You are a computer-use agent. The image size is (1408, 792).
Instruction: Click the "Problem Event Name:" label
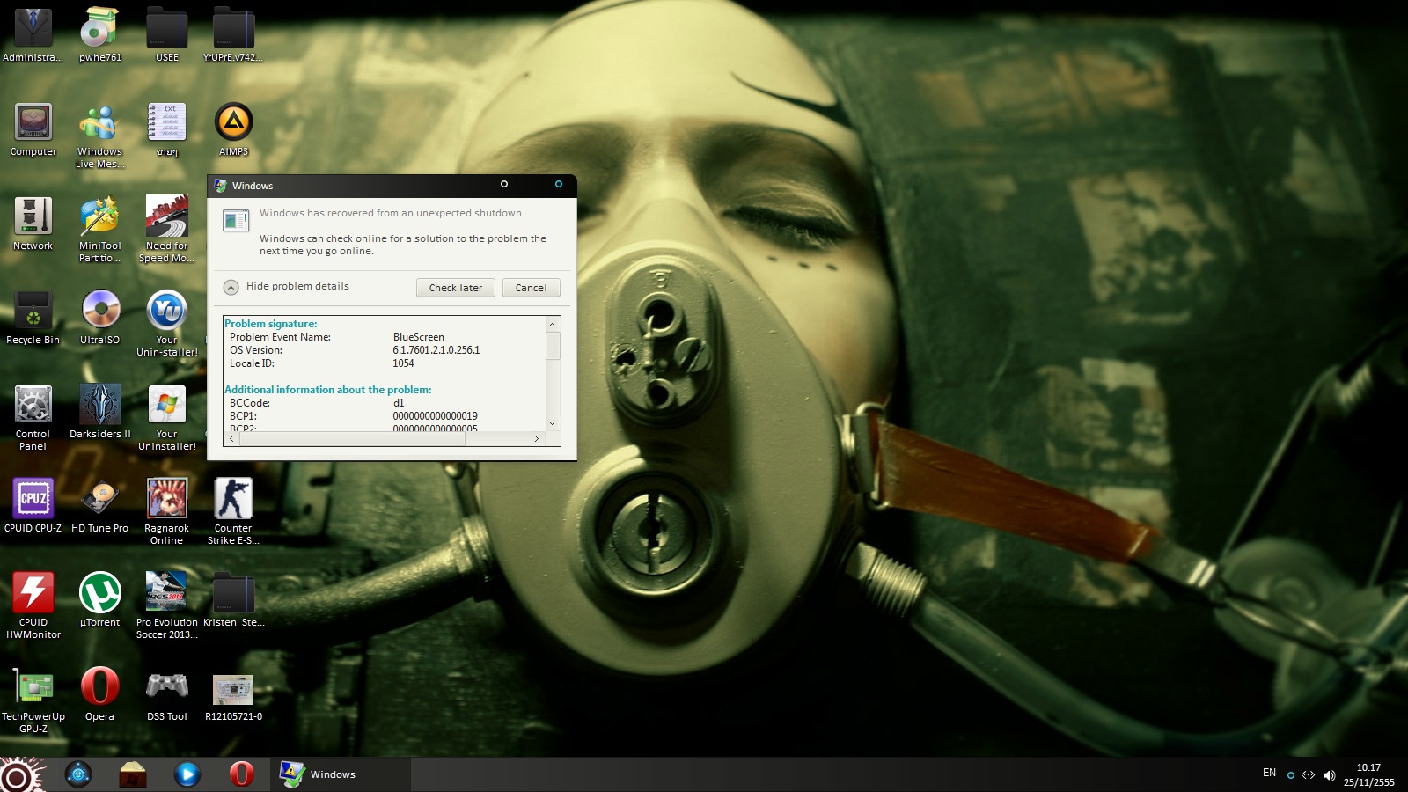pos(281,337)
